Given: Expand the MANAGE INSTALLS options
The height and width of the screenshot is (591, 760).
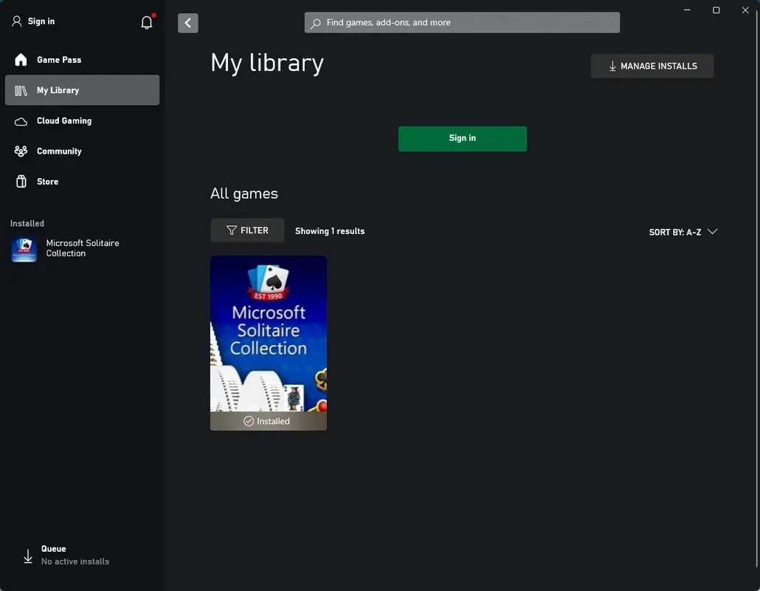Looking at the screenshot, I should point(652,66).
